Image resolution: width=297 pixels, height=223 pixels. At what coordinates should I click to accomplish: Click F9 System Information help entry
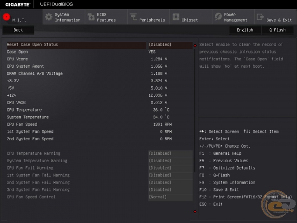(x=227, y=183)
